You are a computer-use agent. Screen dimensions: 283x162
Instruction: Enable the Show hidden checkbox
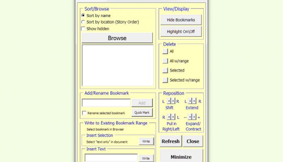83,29
